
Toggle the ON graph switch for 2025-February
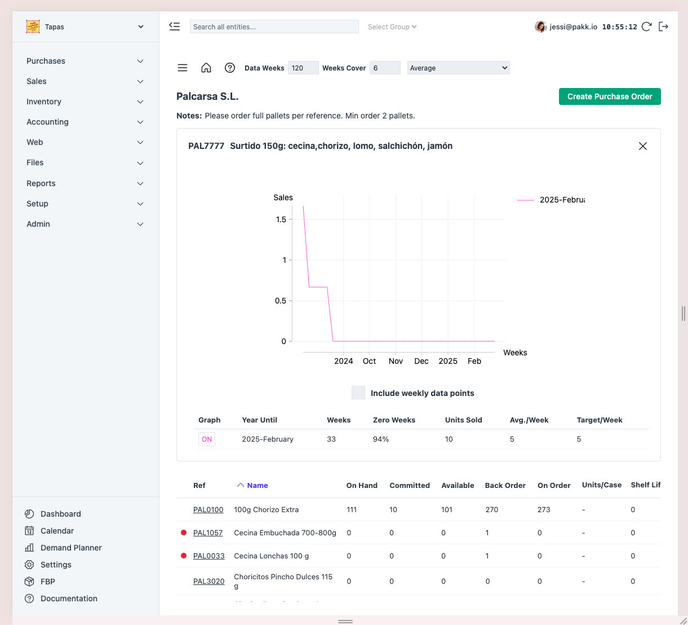[x=207, y=439]
